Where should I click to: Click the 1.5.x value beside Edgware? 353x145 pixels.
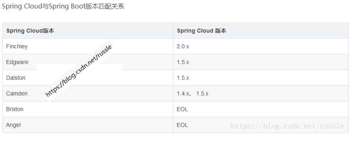(x=183, y=62)
